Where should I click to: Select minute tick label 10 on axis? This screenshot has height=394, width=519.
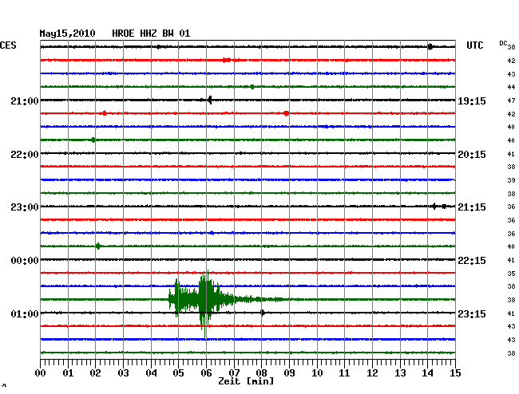tap(317, 372)
